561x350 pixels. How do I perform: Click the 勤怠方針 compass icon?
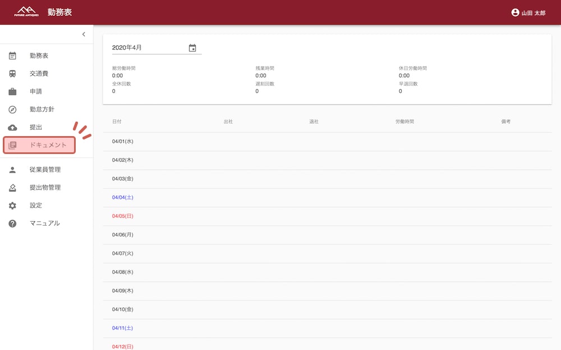[x=12, y=110]
